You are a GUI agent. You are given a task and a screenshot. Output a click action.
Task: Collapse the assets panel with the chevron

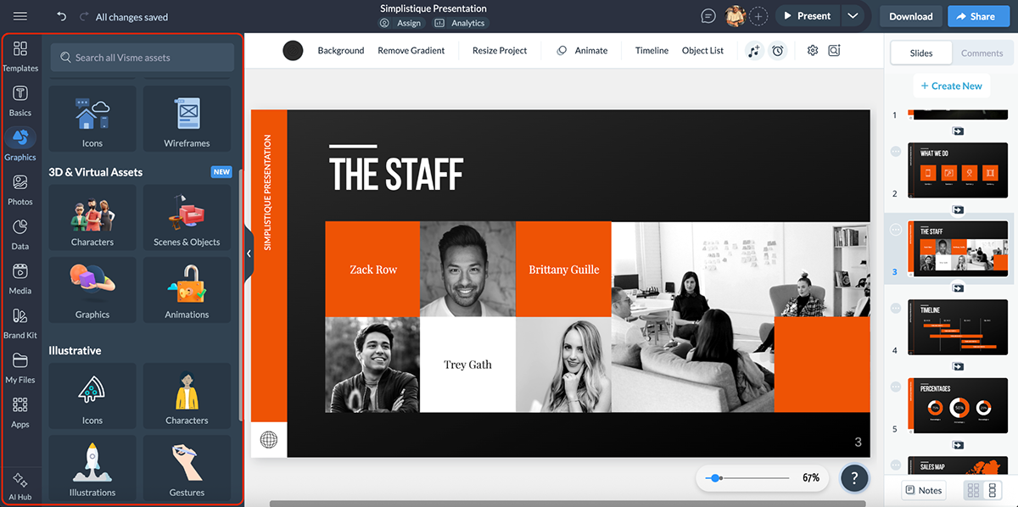(249, 253)
